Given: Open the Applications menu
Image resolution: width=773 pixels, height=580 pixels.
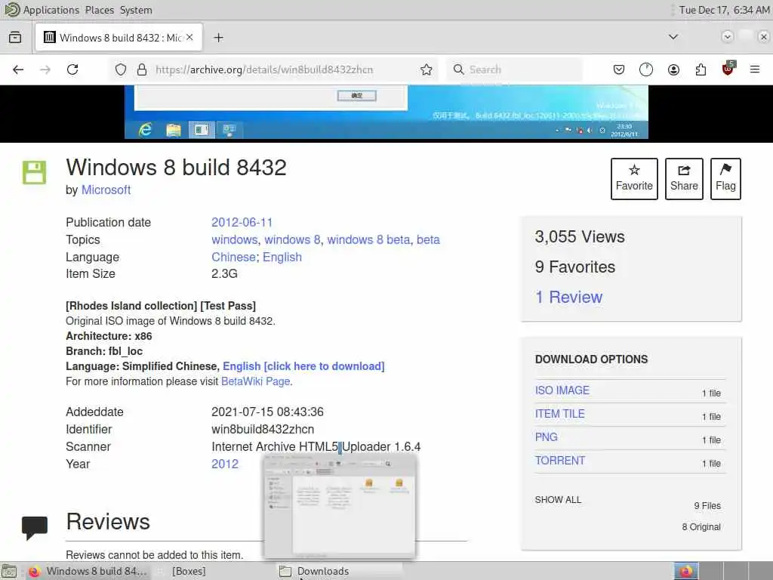Looking at the screenshot, I should tap(51, 10).
